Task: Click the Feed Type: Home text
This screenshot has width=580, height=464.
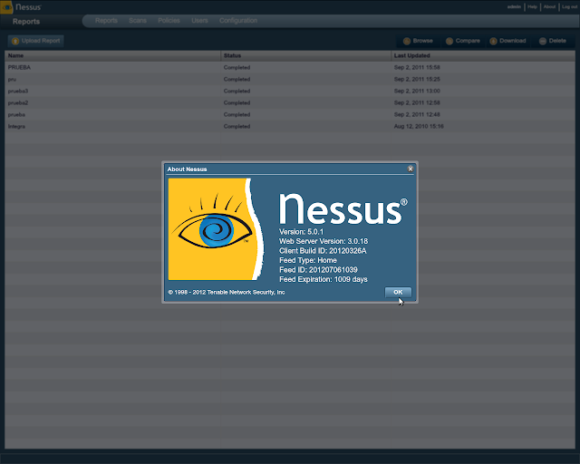Action: (x=308, y=260)
